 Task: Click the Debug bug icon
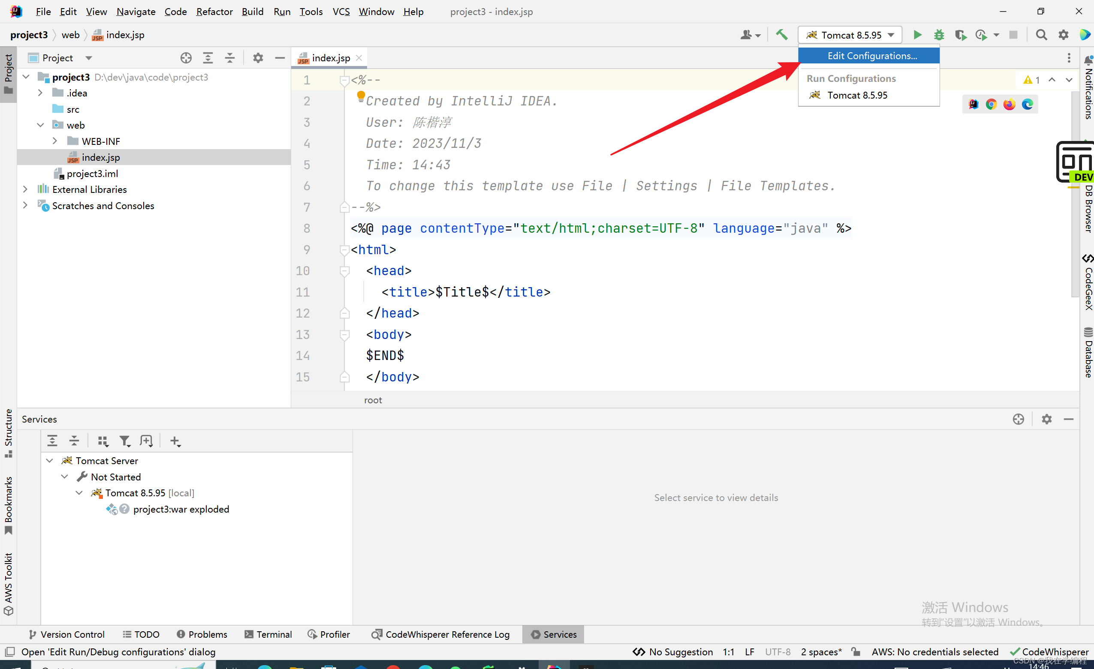tap(939, 35)
